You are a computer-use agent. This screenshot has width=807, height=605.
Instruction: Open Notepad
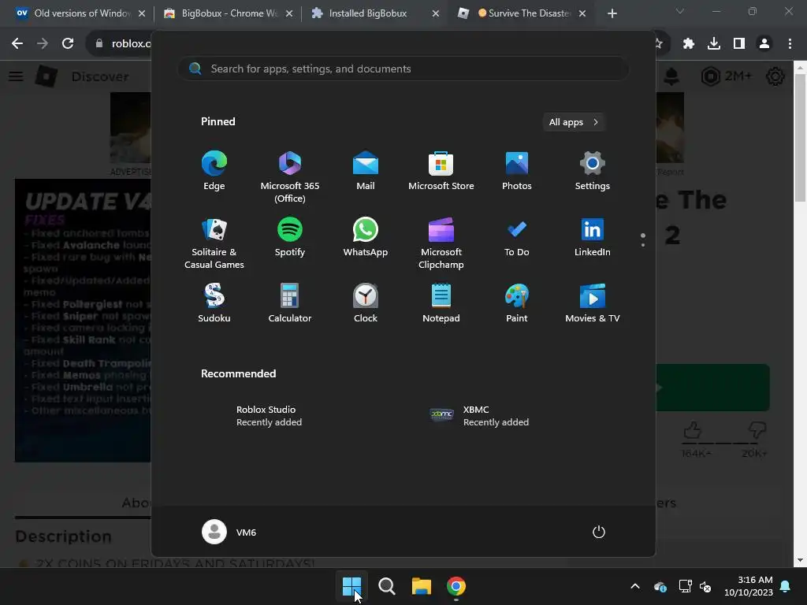(x=441, y=303)
